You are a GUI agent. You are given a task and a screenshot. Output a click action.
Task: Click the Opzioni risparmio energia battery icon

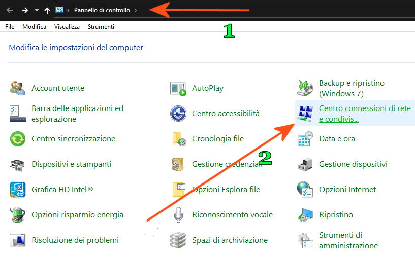pos(17,215)
